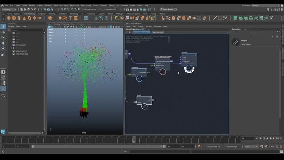Expand breadcrumb arrow after bifrostGraphShape1

[x=151, y=32]
